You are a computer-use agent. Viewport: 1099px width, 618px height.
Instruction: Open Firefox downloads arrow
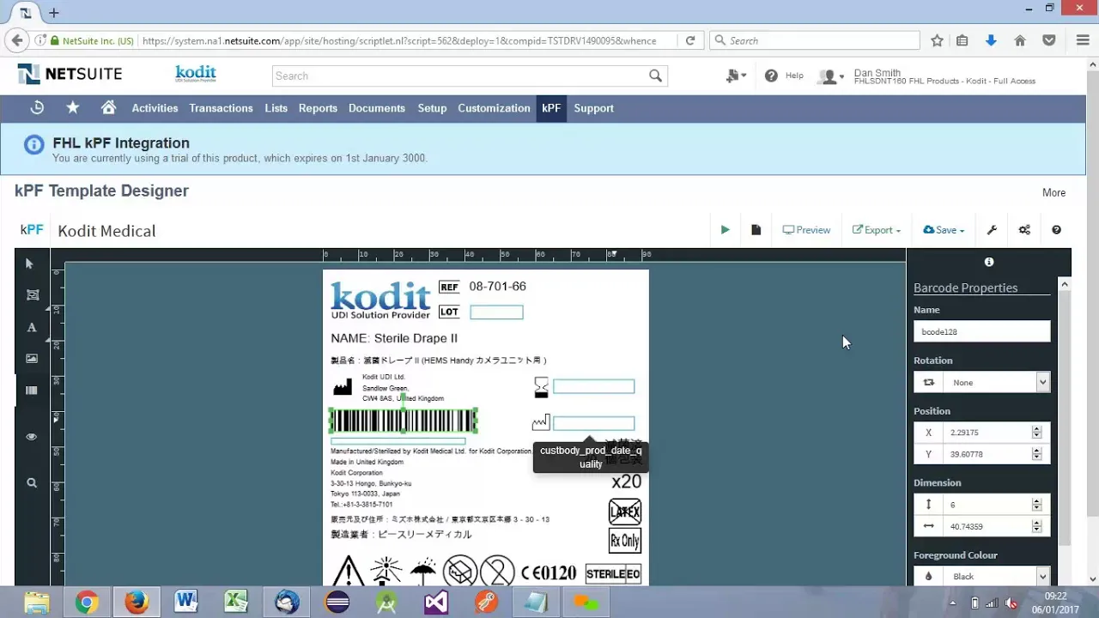[x=991, y=40]
